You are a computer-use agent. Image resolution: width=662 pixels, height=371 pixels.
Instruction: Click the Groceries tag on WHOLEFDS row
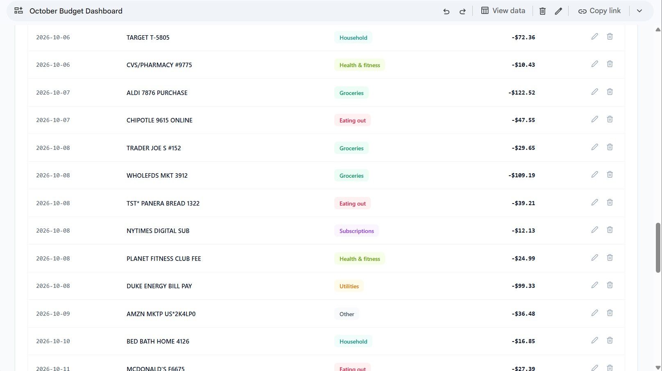(351, 176)
